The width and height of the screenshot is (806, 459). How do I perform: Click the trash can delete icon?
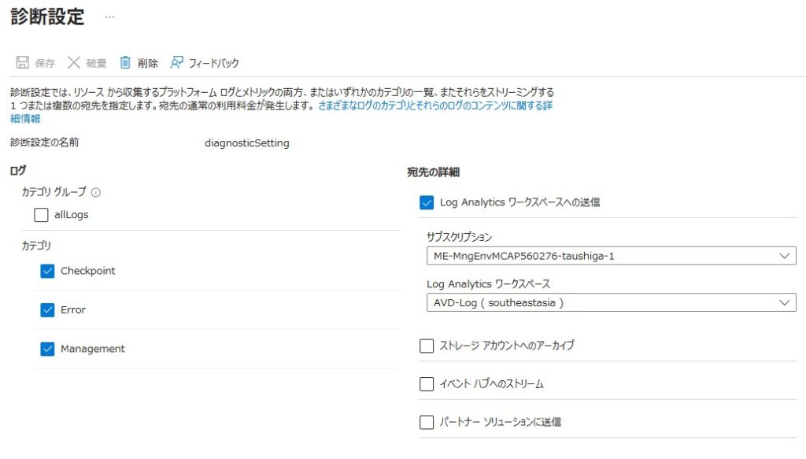(125, 63)
